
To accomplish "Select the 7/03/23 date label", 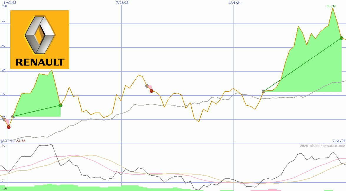I will tap(122, 3).
